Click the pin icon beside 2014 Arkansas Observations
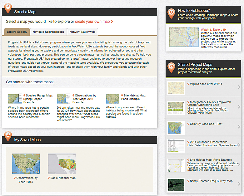 tap(188, 142)
